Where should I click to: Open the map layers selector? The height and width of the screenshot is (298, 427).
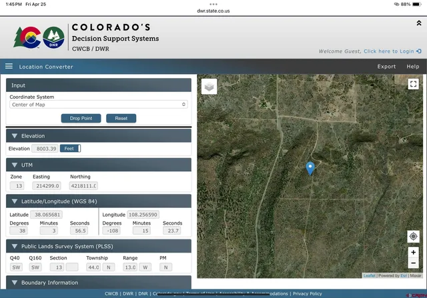(209, 87)
